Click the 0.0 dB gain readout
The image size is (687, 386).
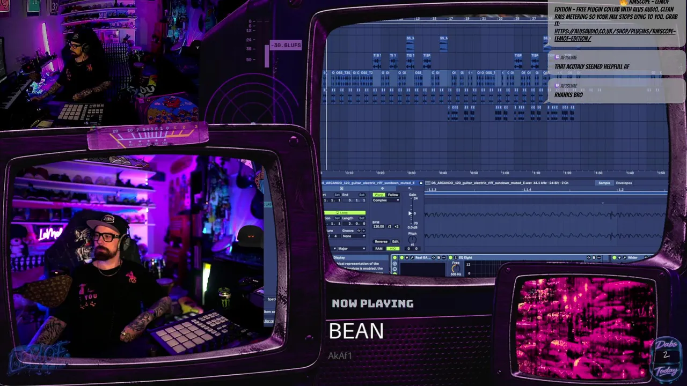(x=412, y=227)
